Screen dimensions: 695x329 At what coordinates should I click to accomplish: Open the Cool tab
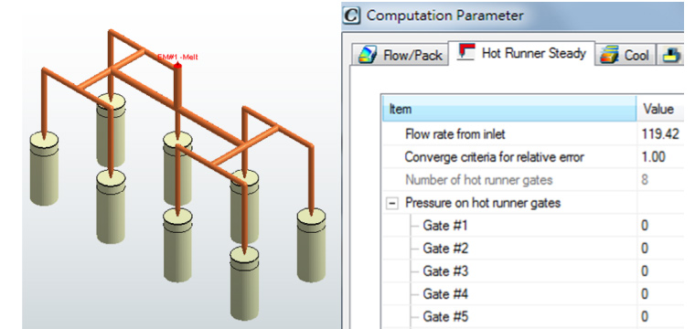625,55
